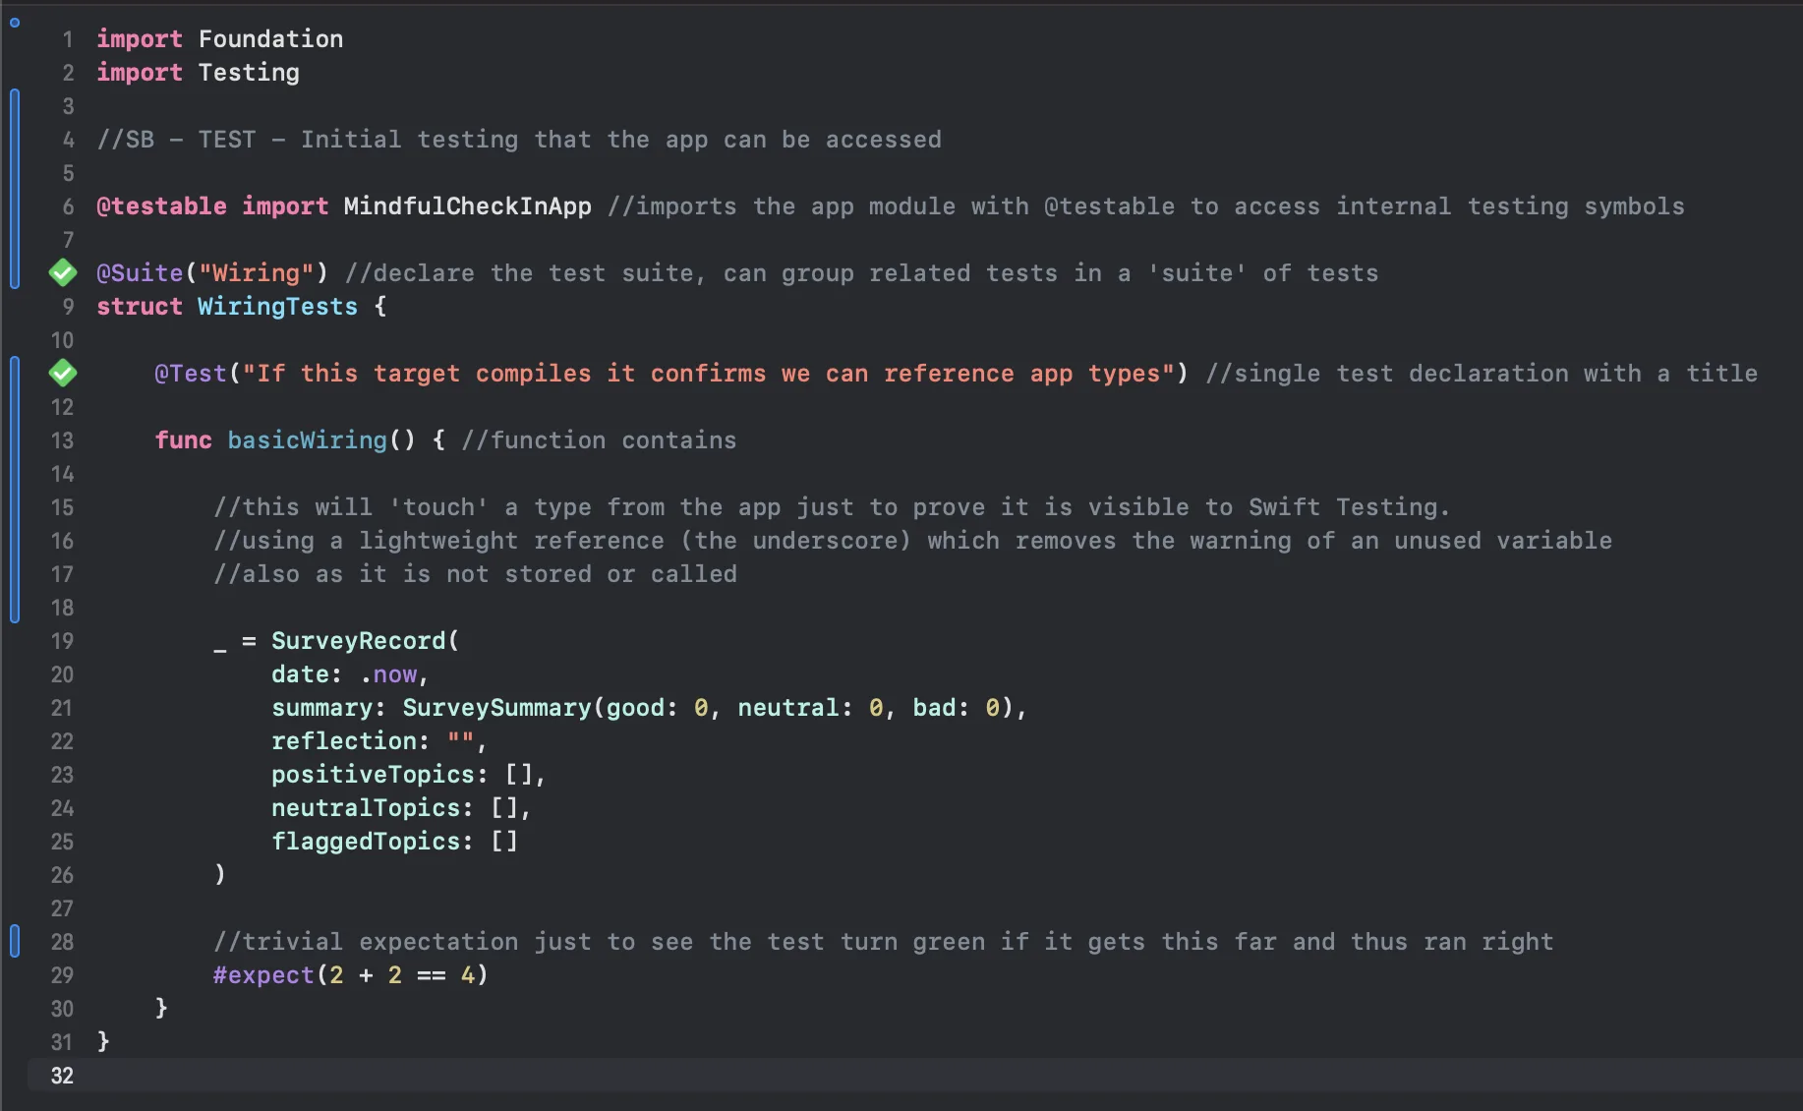1803x1111 pixels.
Task: Click the '//also as it is not stored' comment
Action: pyautogui.click(x=476, y=574)
